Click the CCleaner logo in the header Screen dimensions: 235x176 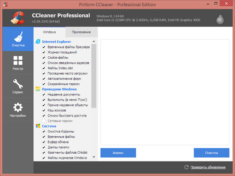[x=16, y=17]
